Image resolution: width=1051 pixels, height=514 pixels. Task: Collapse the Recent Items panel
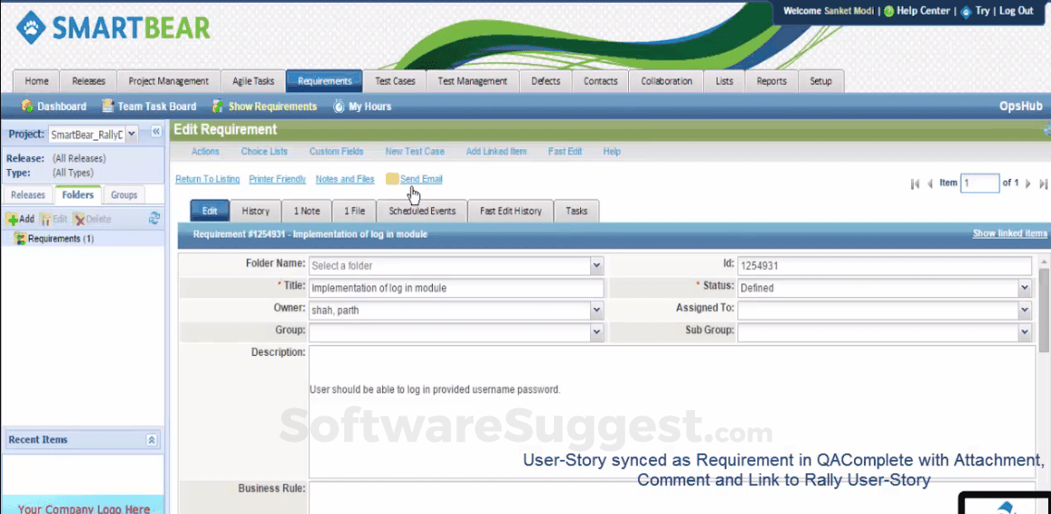coord(152,440)
